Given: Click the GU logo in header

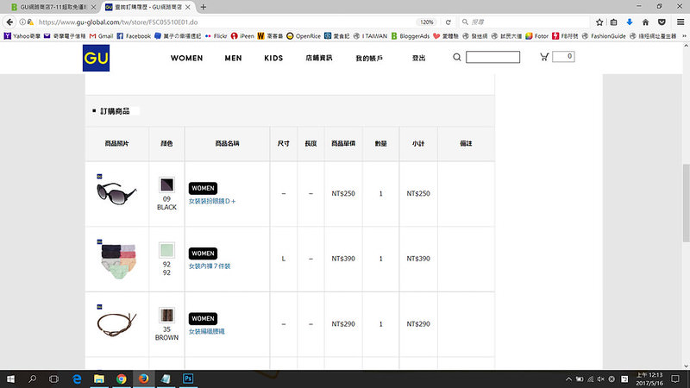Looking at the screenshot, I should pos(96,58).
